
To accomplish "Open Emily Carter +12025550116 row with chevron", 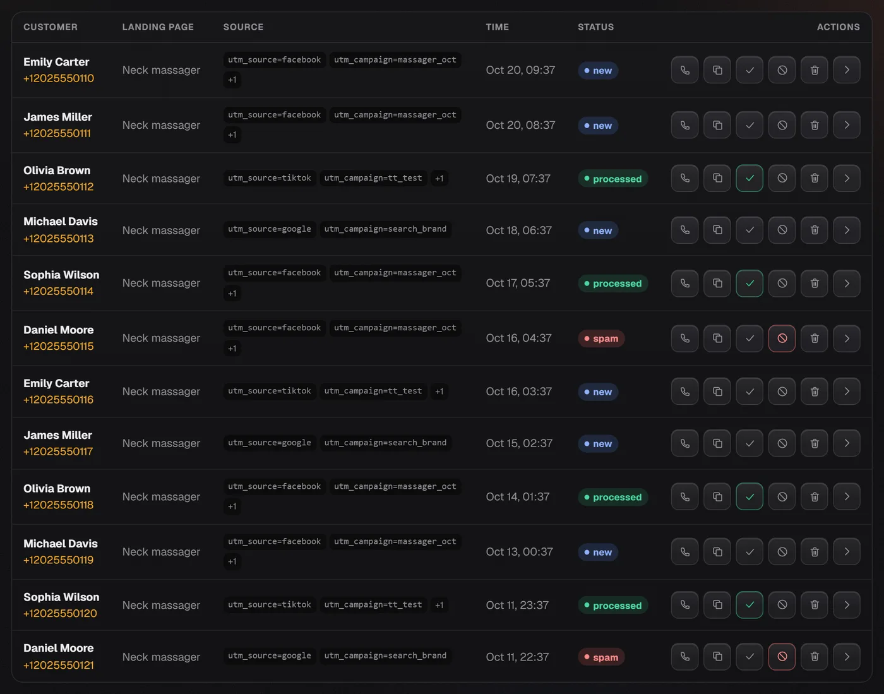I will 847,392.
